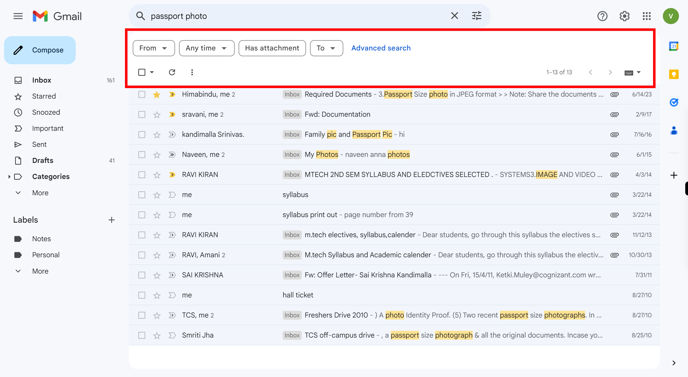The width and height of the screenshot is (688, 377).
Task: Open the Notes label
Action: (x=41, y=239)
